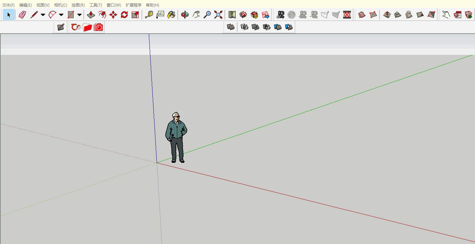Activate the Select arrow tool
This screenshot has height=244, width=475.
point(9,15)
